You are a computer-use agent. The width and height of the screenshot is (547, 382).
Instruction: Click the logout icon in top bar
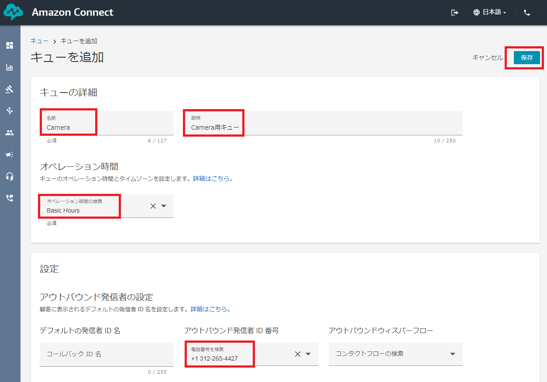pyautogui.click(x=454, y=13)
